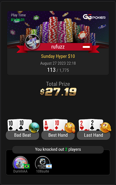
Task: Click the Play Time counter
Action: click(18, 20)
